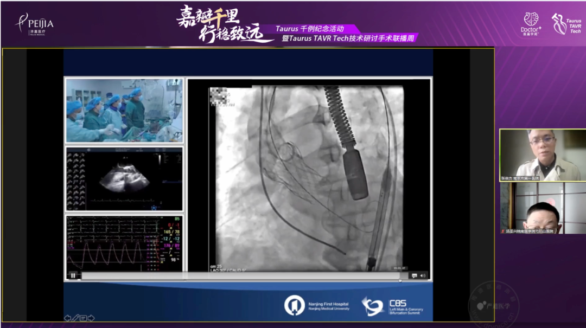
Task: Select the slideshow pen tool
Action: [x=75, y=318]
